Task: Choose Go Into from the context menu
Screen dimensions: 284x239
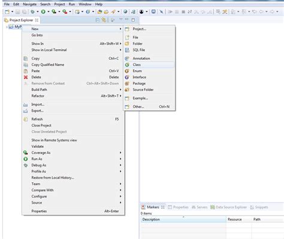Action: pos(72,35)
